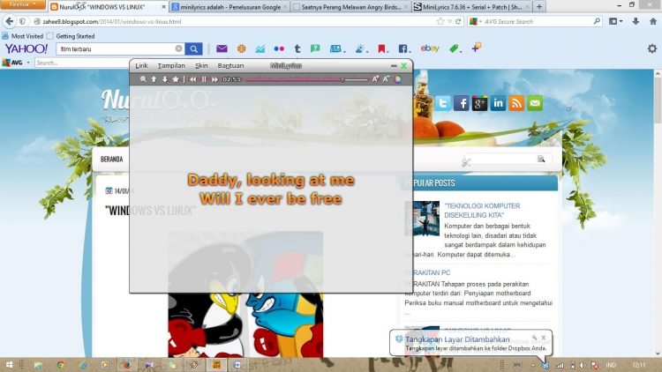
Task: Switch to minilyrics adalah Google tab
Action: pyautogui.click(x=229, y=7)
